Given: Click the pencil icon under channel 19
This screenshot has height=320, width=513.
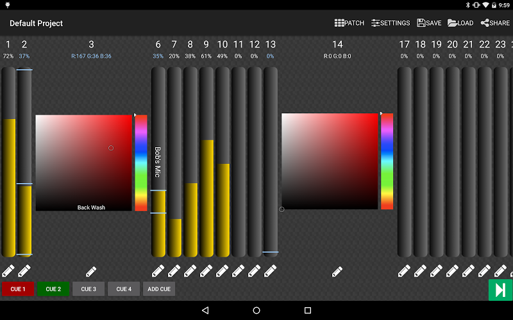Looking at the screenshot, I should coord(437,271).
